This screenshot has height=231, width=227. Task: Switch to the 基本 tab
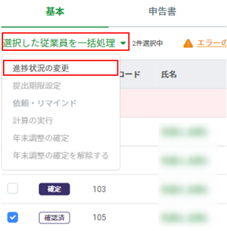pyautogui.click(x=55, y=11)
